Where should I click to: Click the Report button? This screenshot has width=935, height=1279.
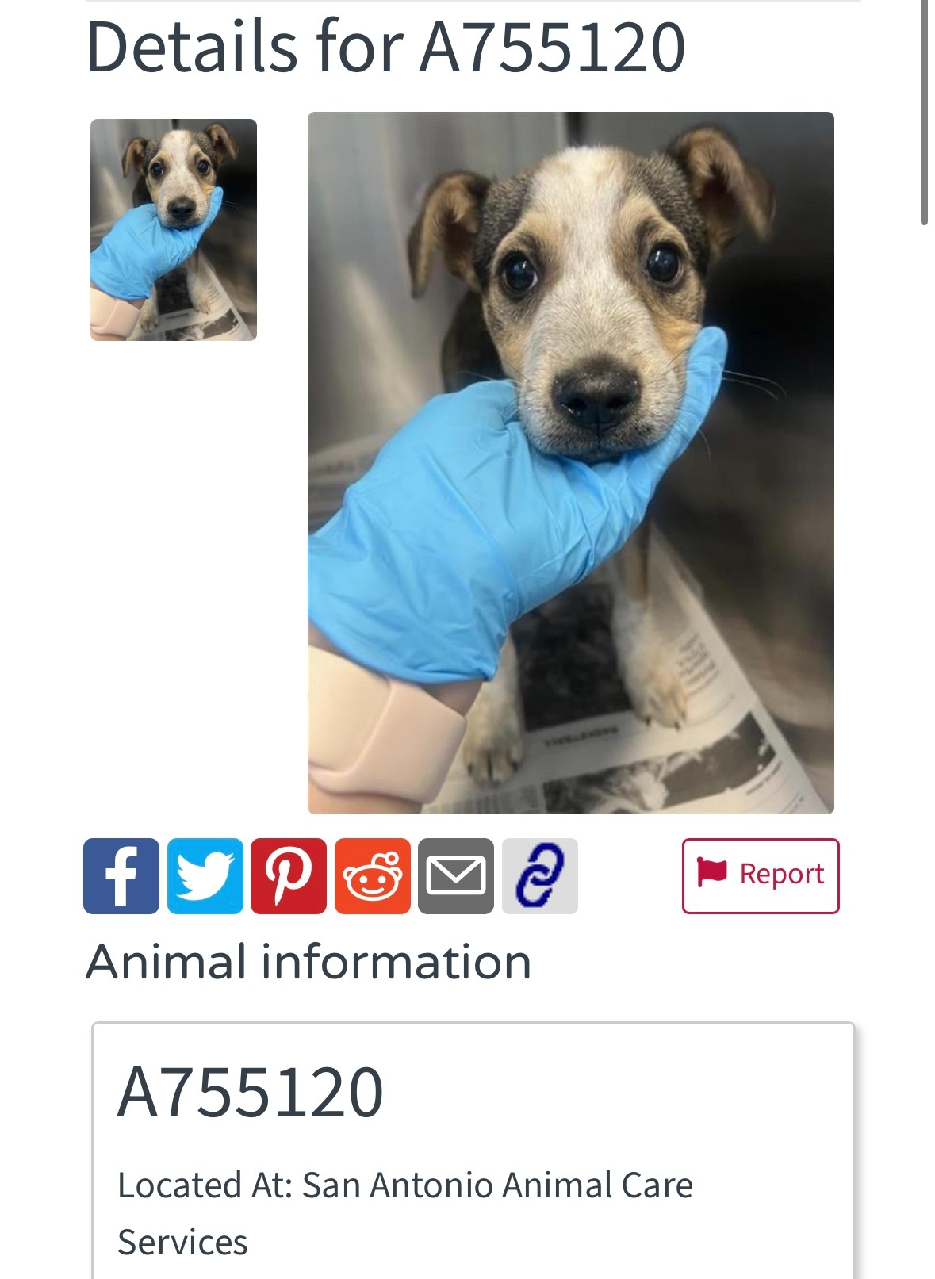tap(761, 876)
